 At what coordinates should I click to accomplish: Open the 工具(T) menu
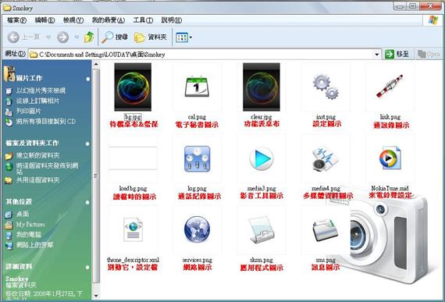pyautogui.click(x=143, y=20)
